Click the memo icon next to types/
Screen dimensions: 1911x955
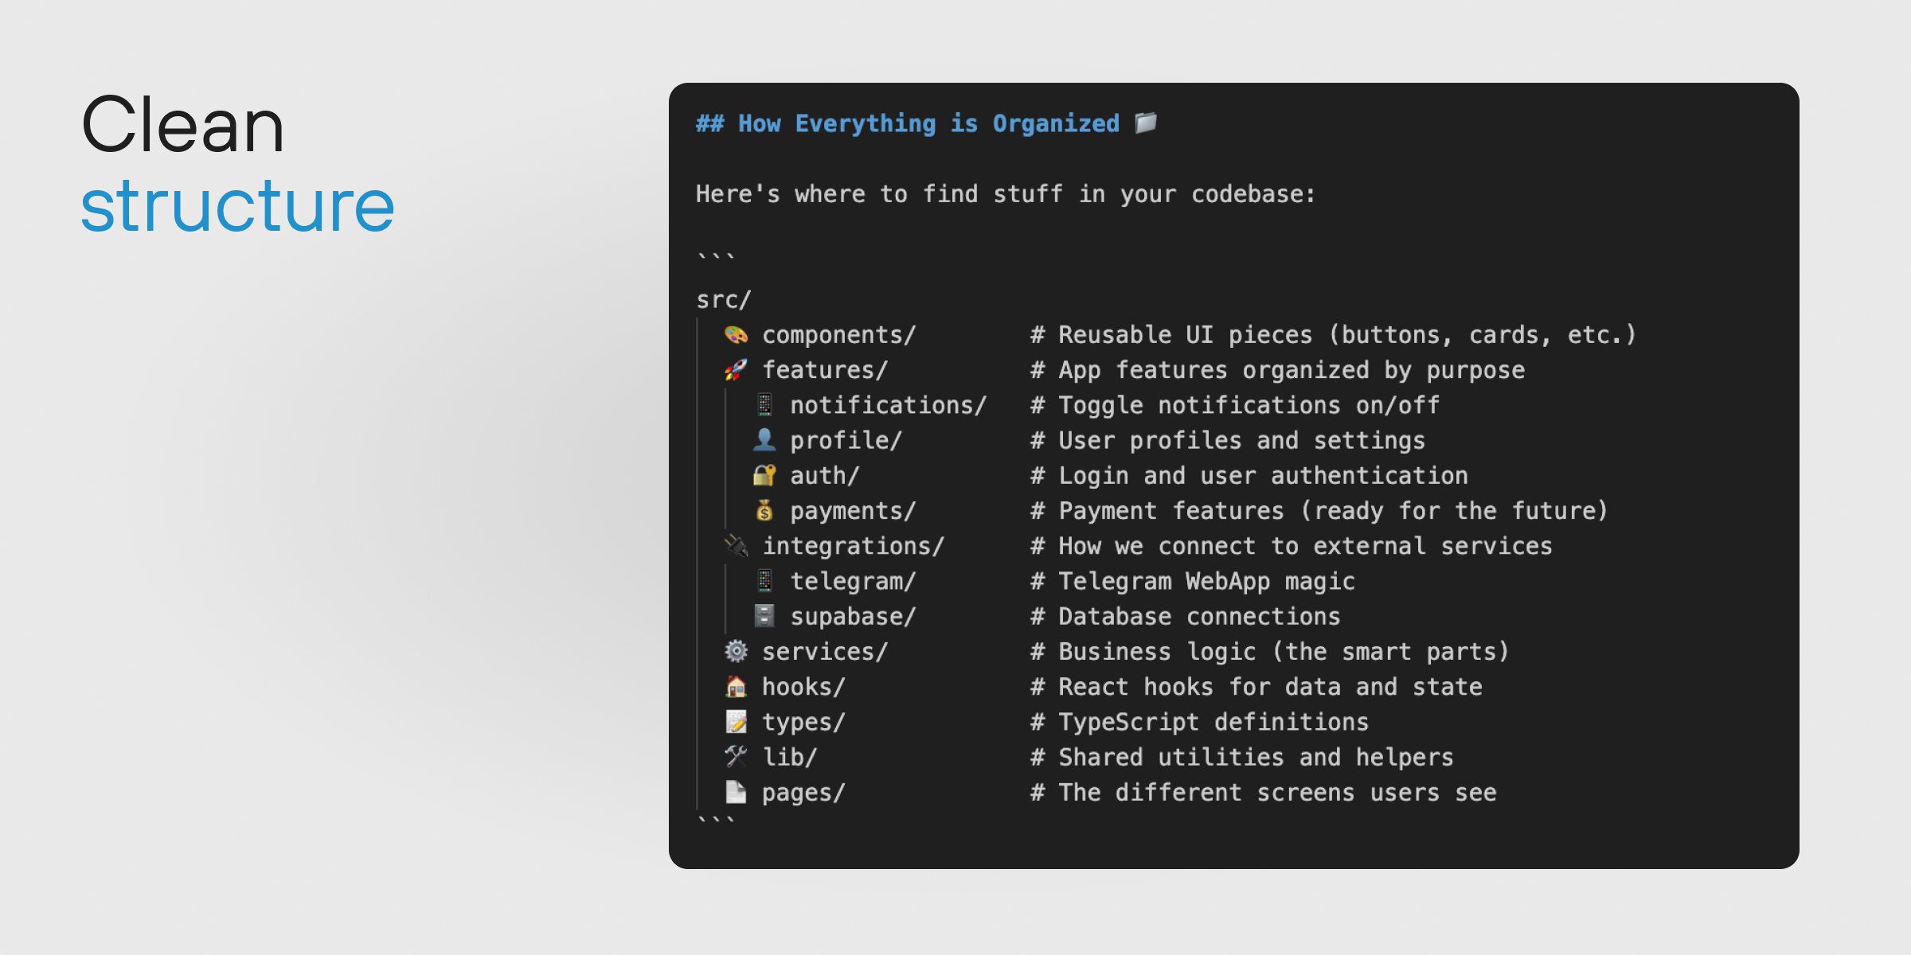[736, 722]
